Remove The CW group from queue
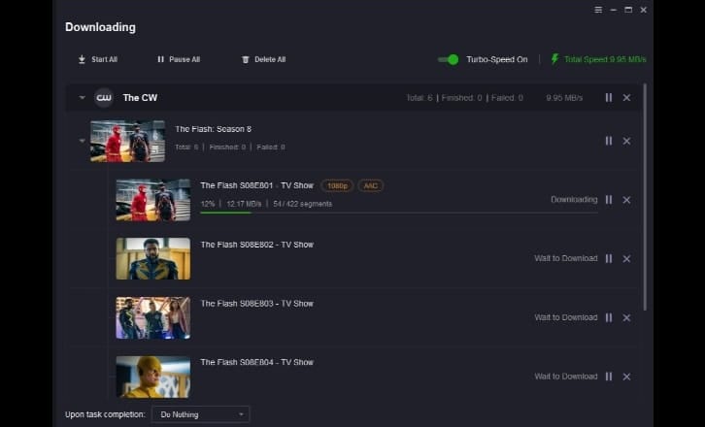The width and height of the screenshot is (705, 427). [x=626, y=98]
